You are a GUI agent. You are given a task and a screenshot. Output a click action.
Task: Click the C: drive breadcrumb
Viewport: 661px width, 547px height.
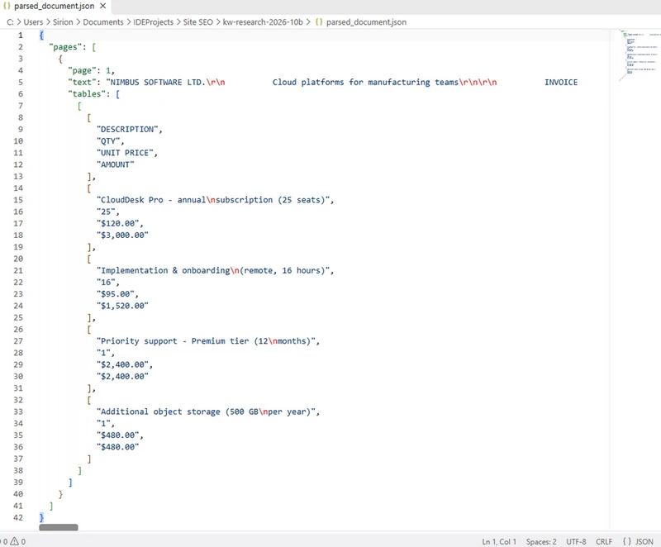[x=10, y=22]
